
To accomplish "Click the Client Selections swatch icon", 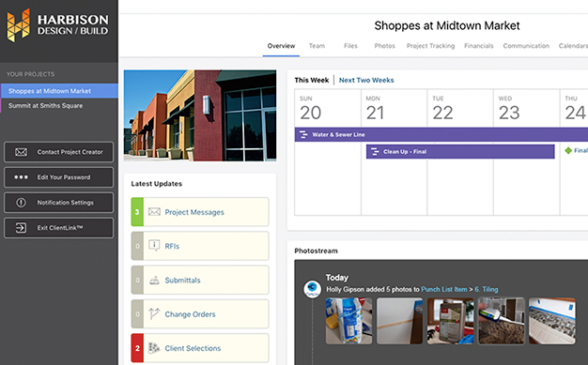I will [154, 348].
